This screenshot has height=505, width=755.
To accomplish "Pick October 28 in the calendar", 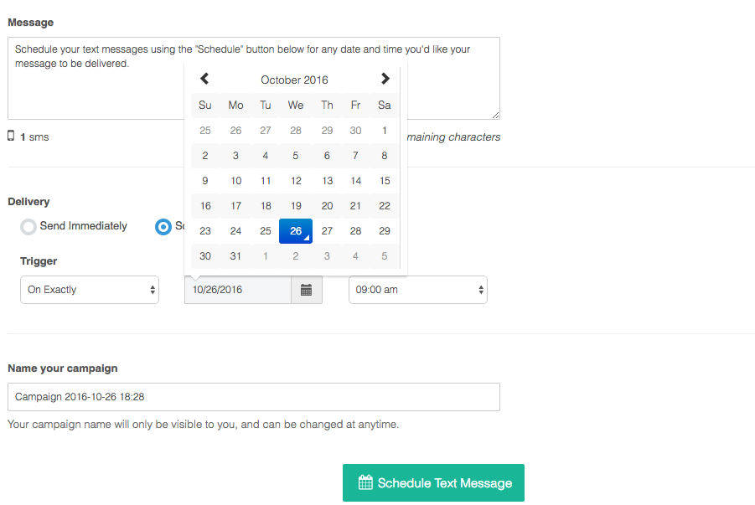I will click(355, 231).
